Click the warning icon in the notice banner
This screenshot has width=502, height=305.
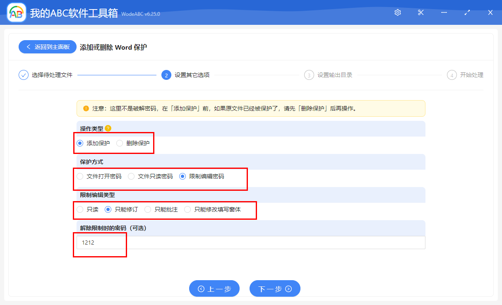coord(86,108)
